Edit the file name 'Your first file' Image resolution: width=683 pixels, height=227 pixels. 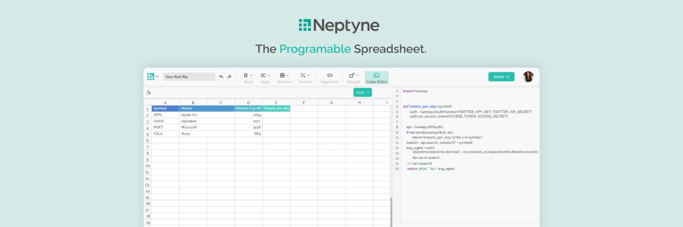coord(189,77)
